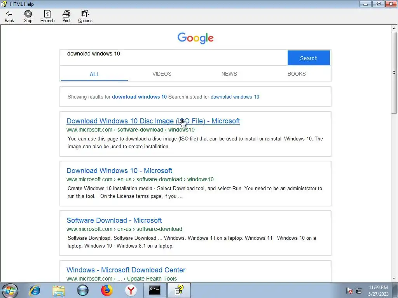Launch Firefox from the taskbar
Image resolution: width=398 pixels, height=298 pixels.
pyautogui.click(x=107, y=290)
